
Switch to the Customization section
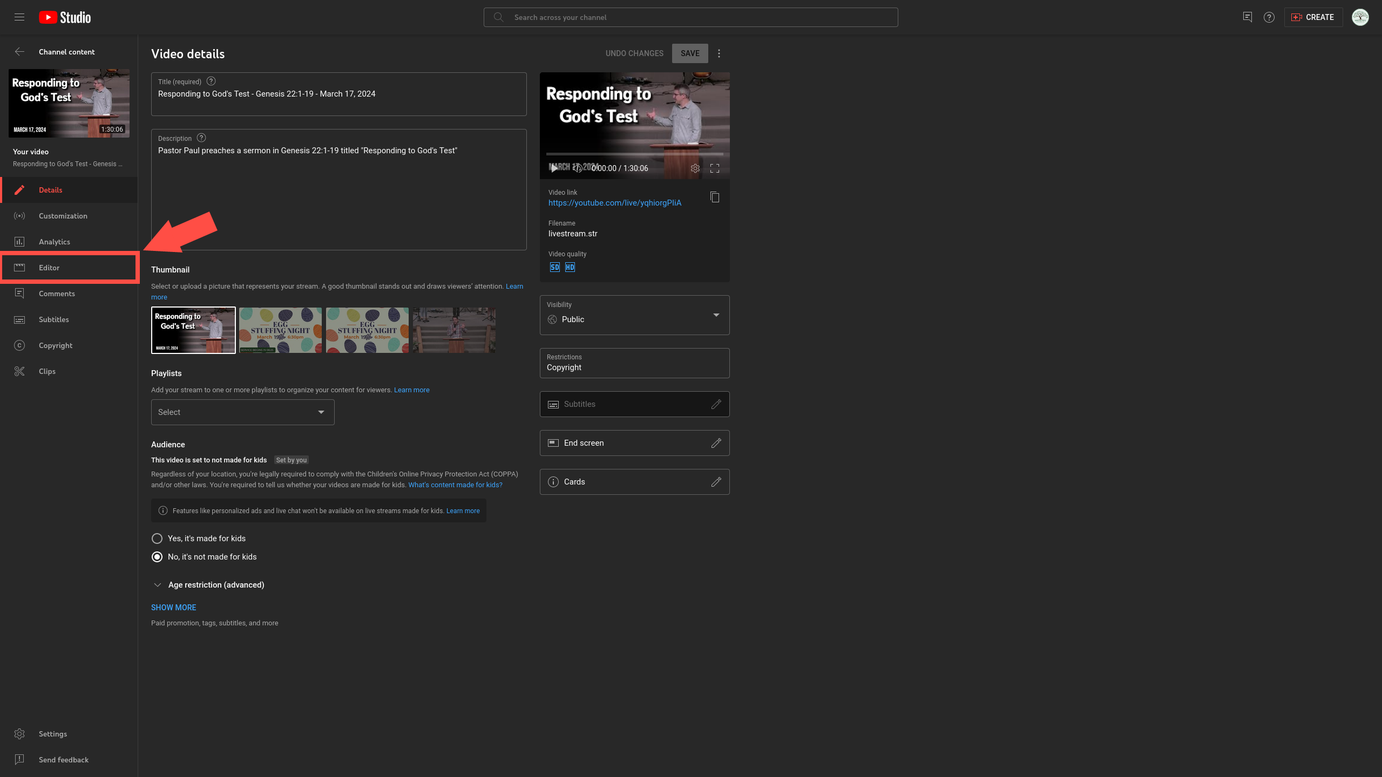(63, 215)
